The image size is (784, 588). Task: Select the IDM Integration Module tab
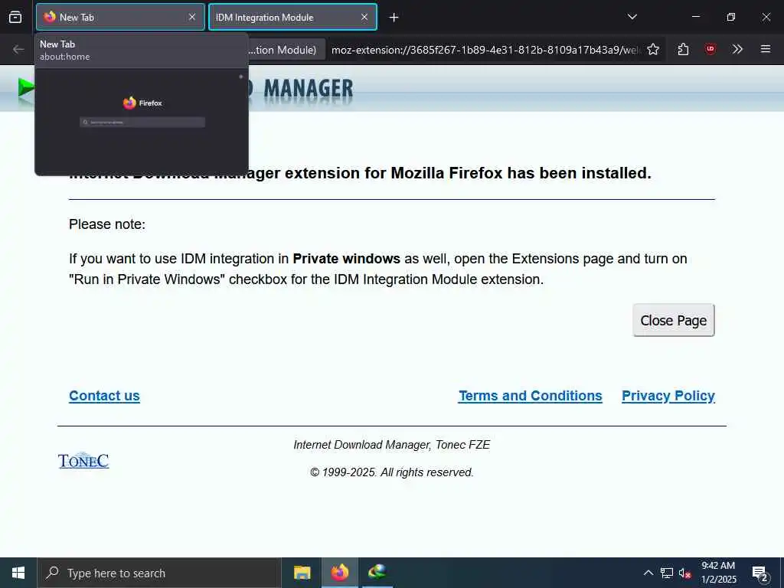[292, 17]
